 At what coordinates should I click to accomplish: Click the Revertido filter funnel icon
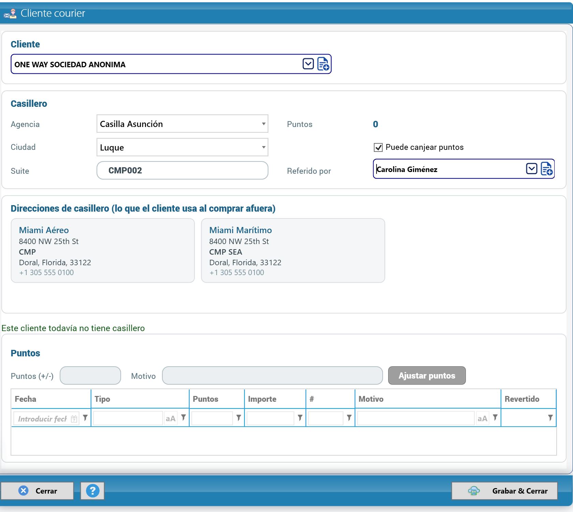(550, 417)
